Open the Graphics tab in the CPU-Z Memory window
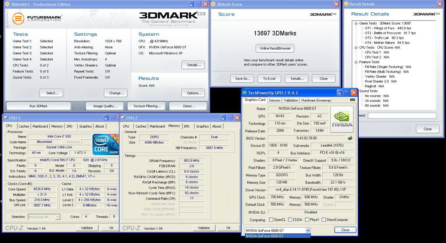This screenshot has height=243, width=446. click(202, 126)
